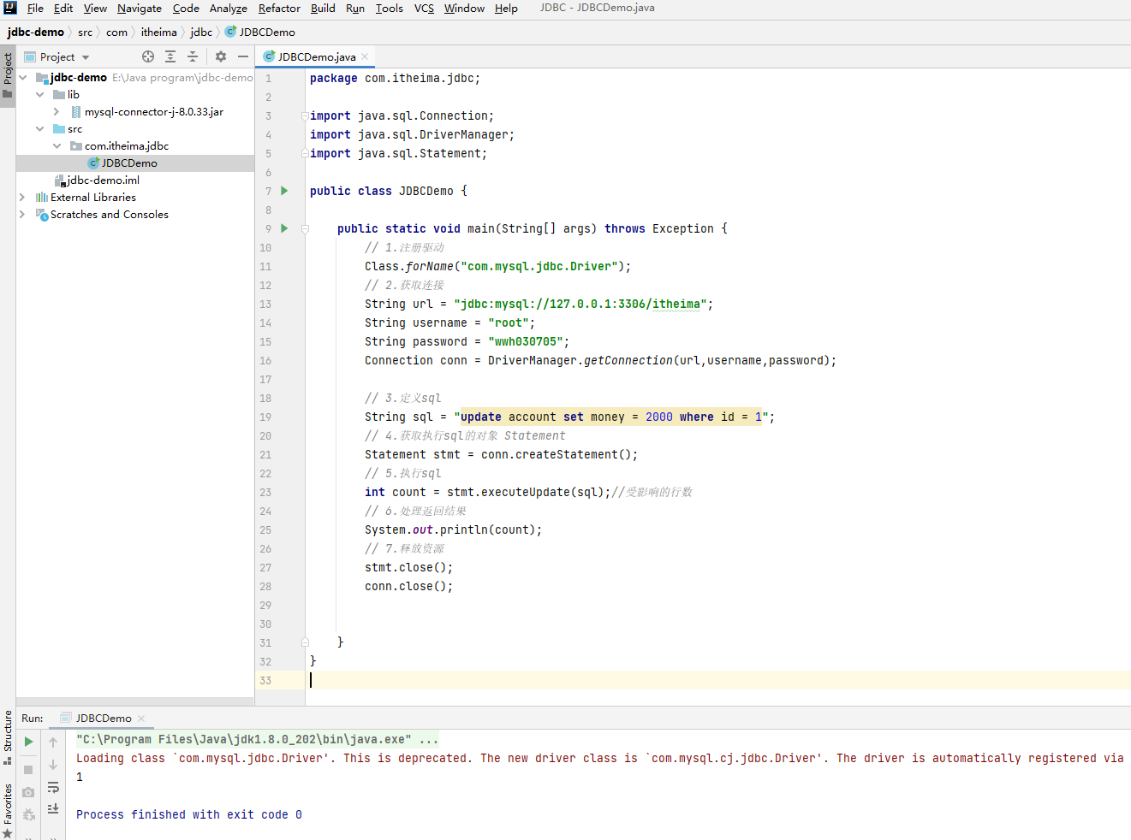Screen dimensions: 1131x840
Task: Expand mysql-connector-j-8.0.33.jar node
Action: (x=57, y=112)
